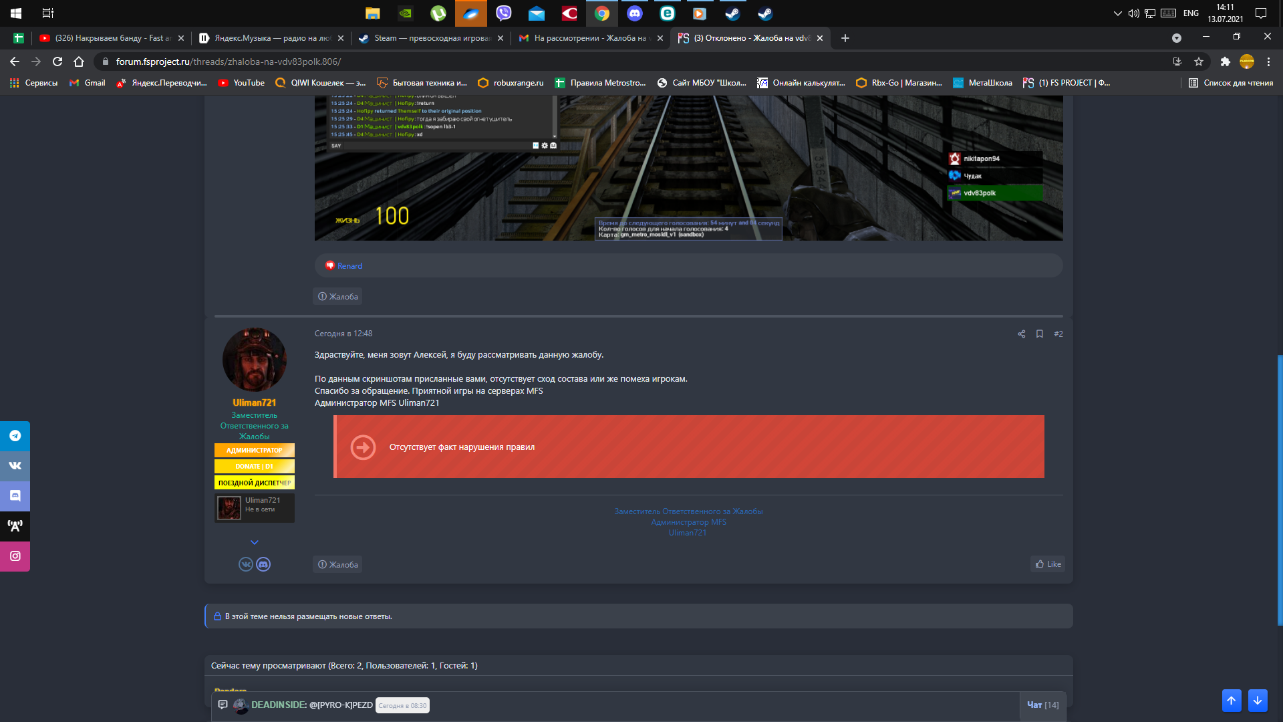Report Uliman721's post with Жалоба button
Image resolution: width=1283 pixels, height=722 pixels.
pyautogui.click(x=337, y=564)
